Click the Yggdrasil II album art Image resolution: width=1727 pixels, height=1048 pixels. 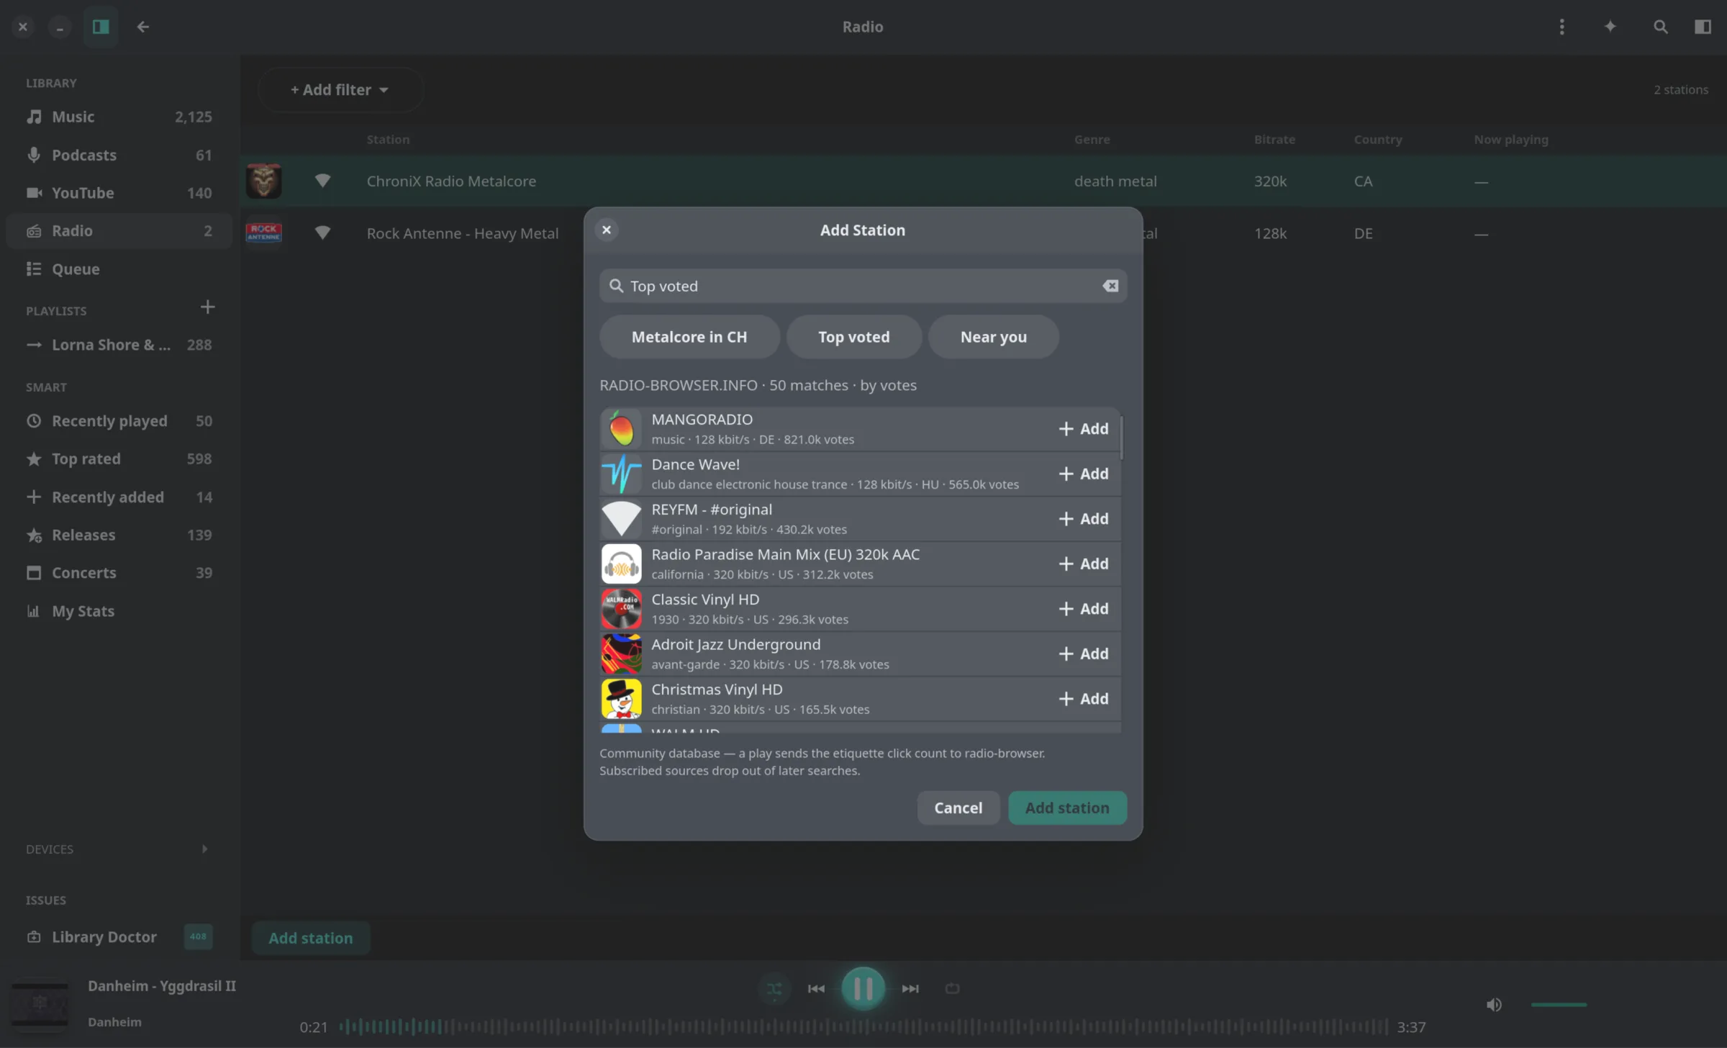[x=40, y=1004]
